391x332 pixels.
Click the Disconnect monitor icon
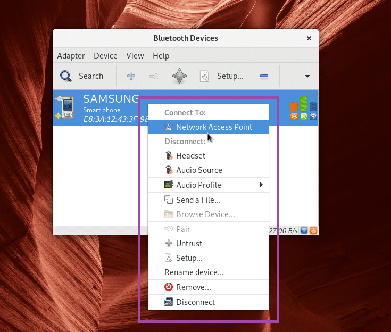click(x=169, y=302)
